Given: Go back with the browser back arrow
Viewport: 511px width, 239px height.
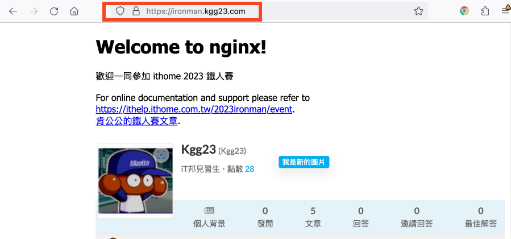Looking at the screenshot, I should 13,11.
